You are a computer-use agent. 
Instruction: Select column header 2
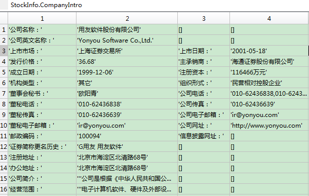127,18
